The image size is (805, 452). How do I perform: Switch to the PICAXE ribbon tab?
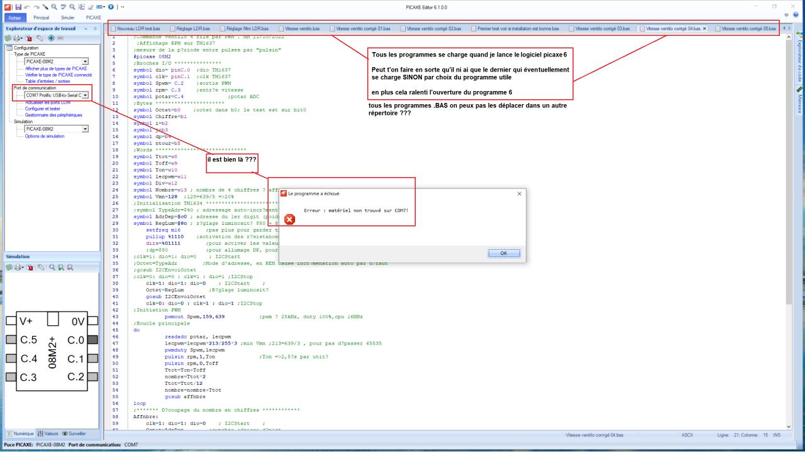[94, 18]
